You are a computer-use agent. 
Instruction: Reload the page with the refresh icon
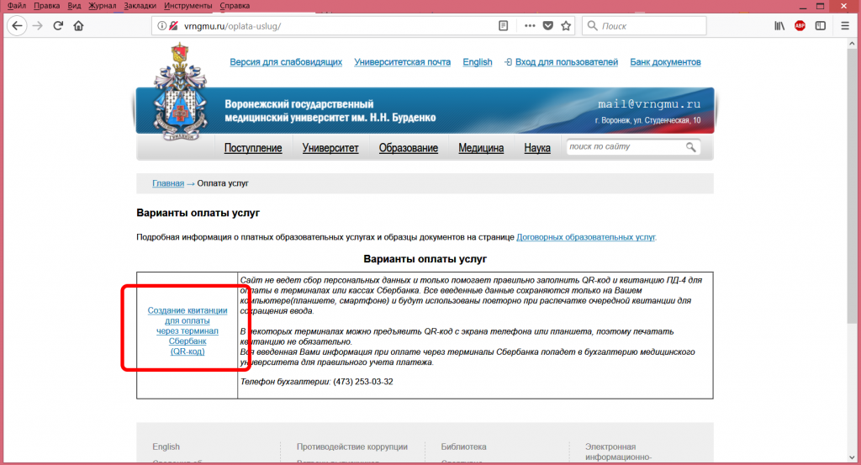click(x=58, y=26)
